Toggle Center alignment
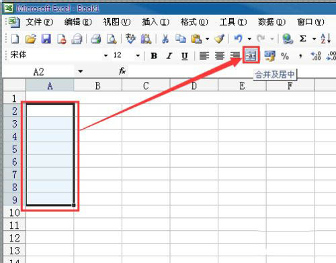Screen dimensions: 336x263 [x=220, y=56]
